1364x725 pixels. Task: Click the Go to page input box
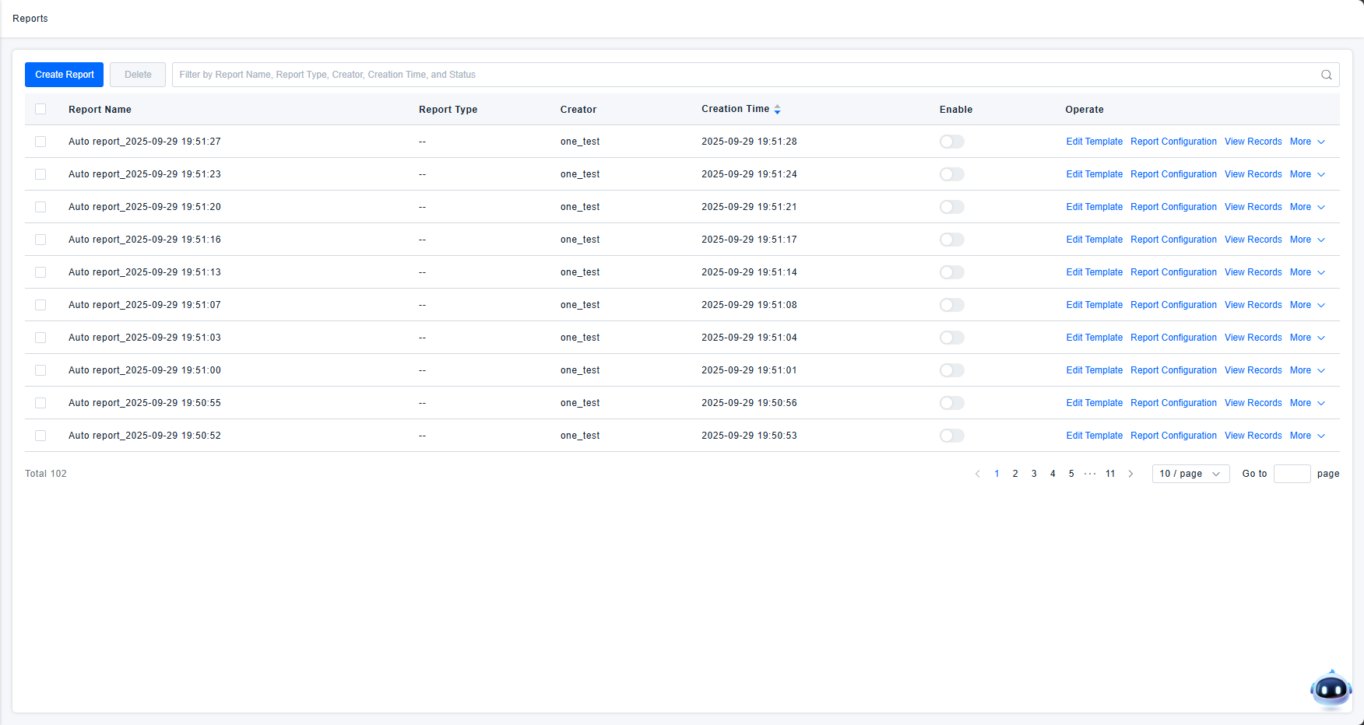click(x=1292, y=474)
